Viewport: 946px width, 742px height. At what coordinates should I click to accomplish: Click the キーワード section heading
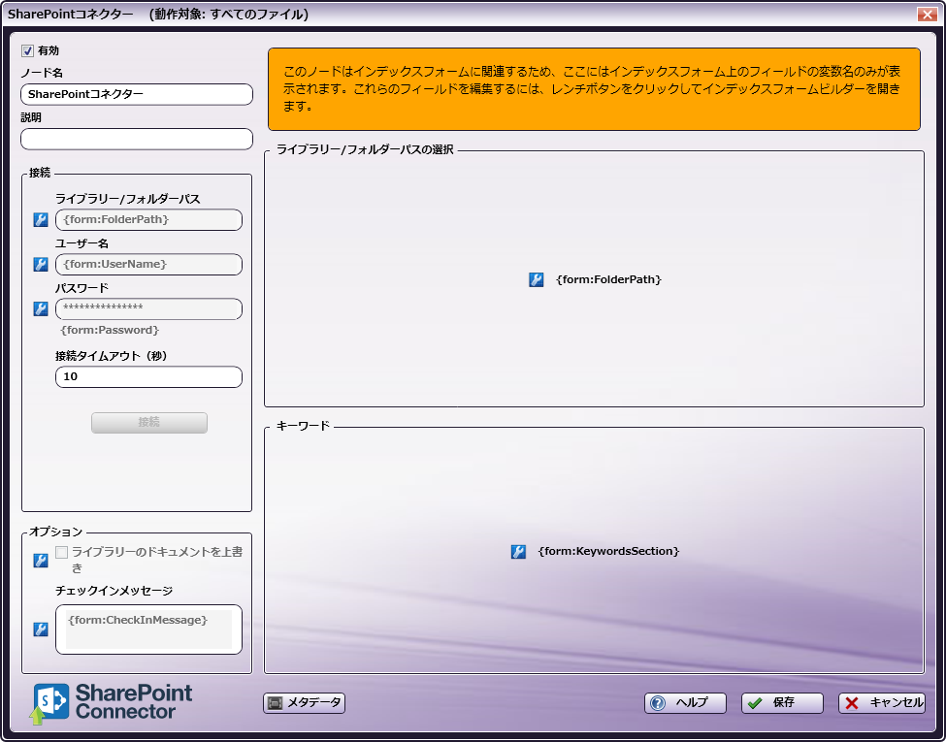click(303, 426)
